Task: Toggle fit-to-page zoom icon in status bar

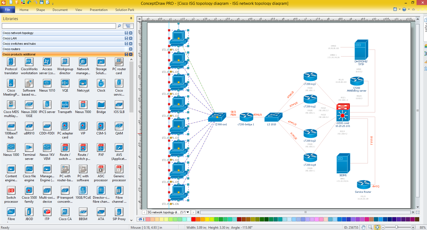Action: (377, 227)
